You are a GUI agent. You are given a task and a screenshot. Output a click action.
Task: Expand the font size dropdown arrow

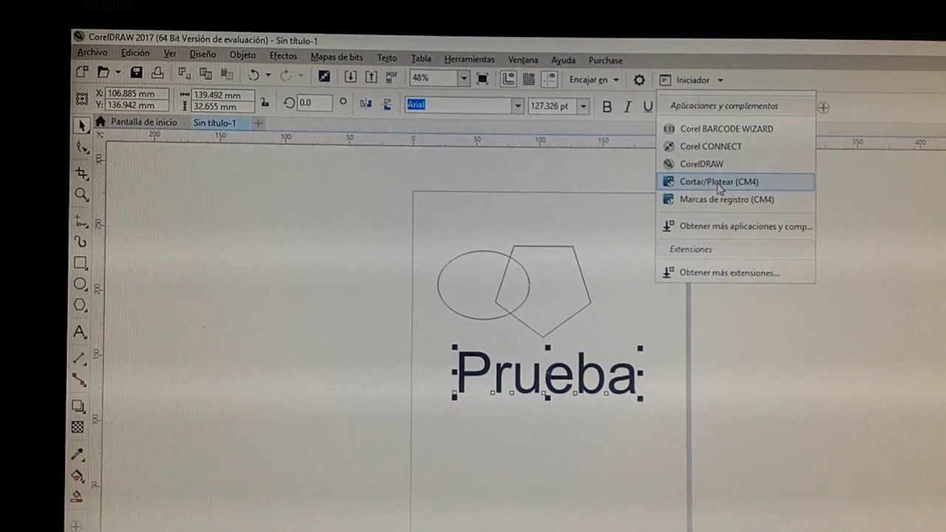pyautogui.click(x=583, y=107)
